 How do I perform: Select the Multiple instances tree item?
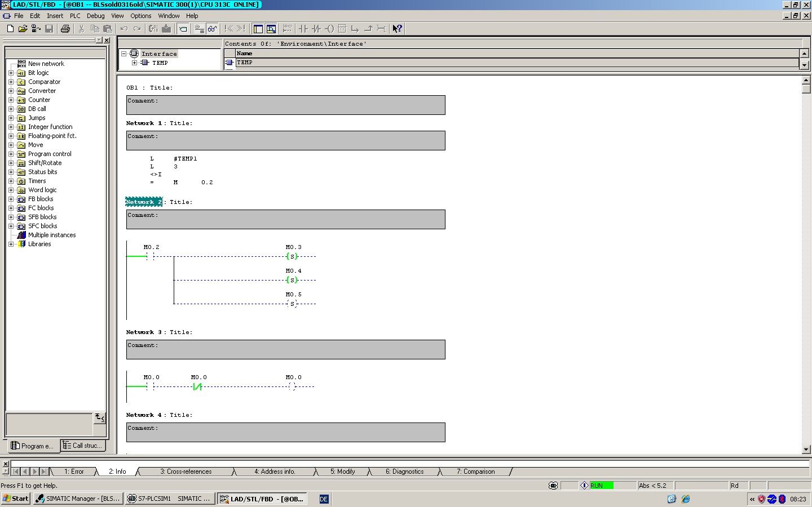pos(52,235)
